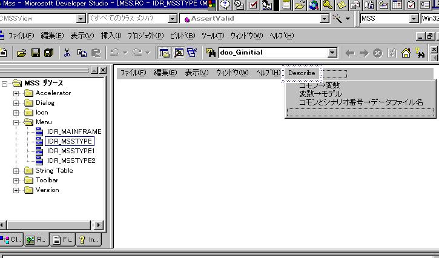Viewport: 439px width, 258px height.
Task: Open the CMSSView class dropdown arrow
Action: tap(81, 19)
